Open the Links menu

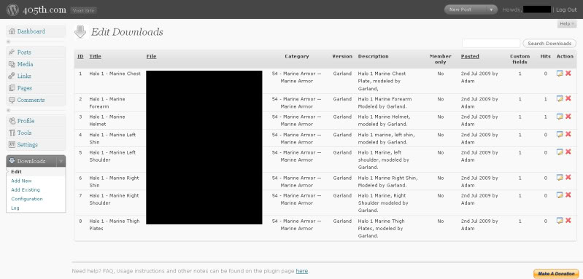[x=36, y=76]
